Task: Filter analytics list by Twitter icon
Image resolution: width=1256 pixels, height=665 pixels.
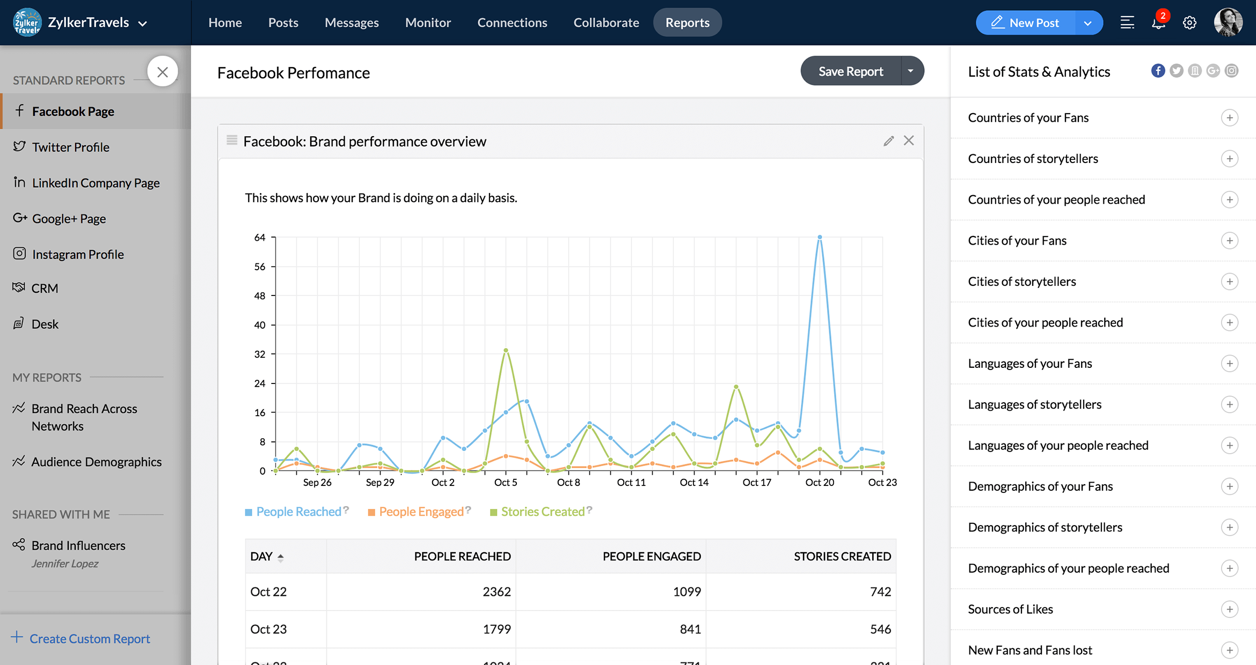Action: click(x=1177, y=71)
